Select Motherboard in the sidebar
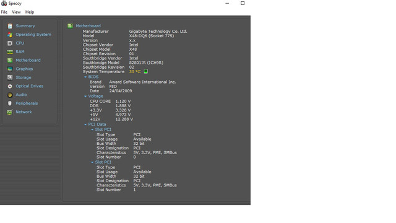 point(28,60)
